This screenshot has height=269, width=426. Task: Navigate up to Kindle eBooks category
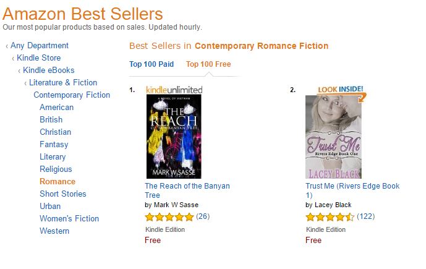coord(48,70)
